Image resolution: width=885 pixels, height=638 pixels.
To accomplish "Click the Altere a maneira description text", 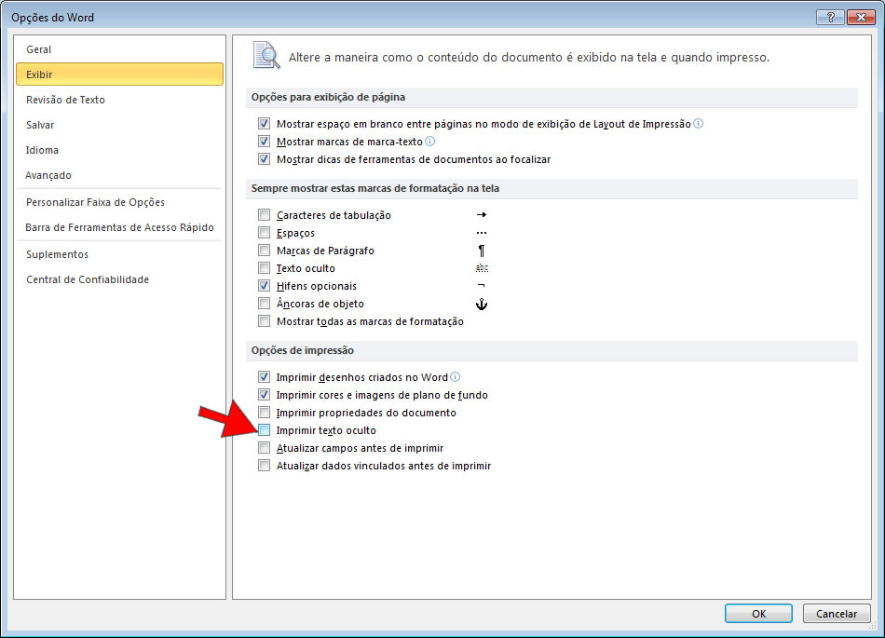I will 529,57.
